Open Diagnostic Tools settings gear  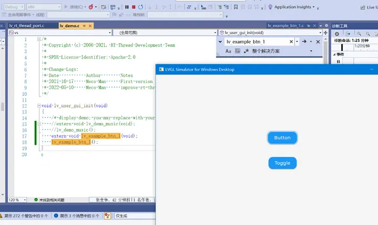tap(337, 34)
